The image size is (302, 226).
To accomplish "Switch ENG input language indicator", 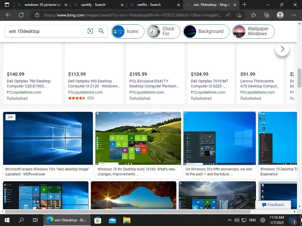I will (252, 220).
